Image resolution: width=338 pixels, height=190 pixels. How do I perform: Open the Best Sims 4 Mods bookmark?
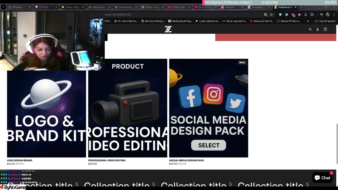[153, 21]
